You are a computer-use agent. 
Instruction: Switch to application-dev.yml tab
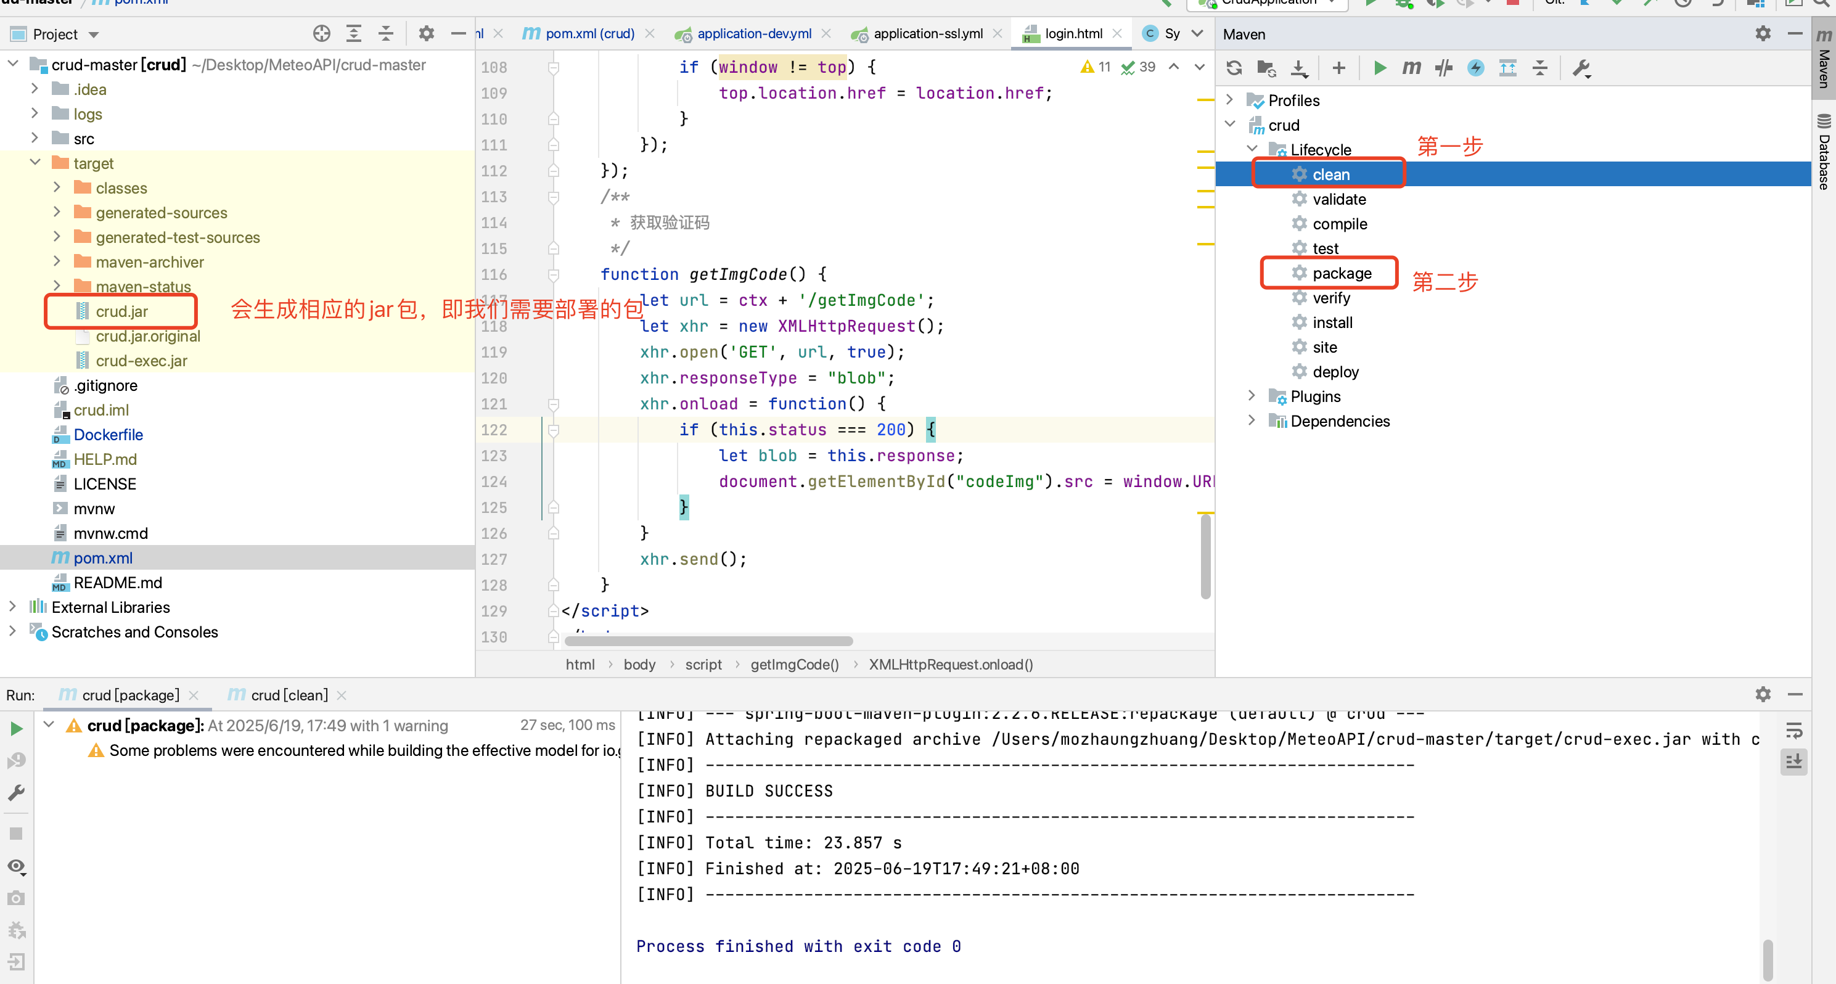tap(753, 33)
